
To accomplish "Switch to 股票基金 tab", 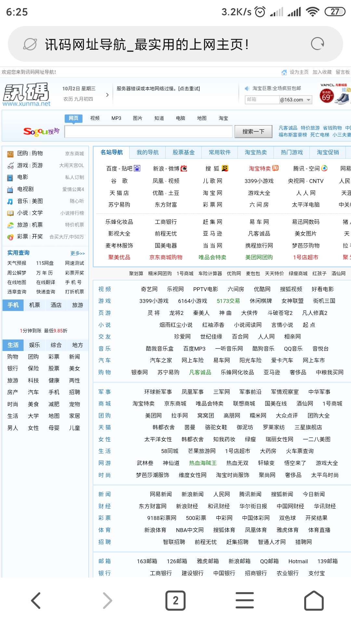I will (x=184, y=152).
